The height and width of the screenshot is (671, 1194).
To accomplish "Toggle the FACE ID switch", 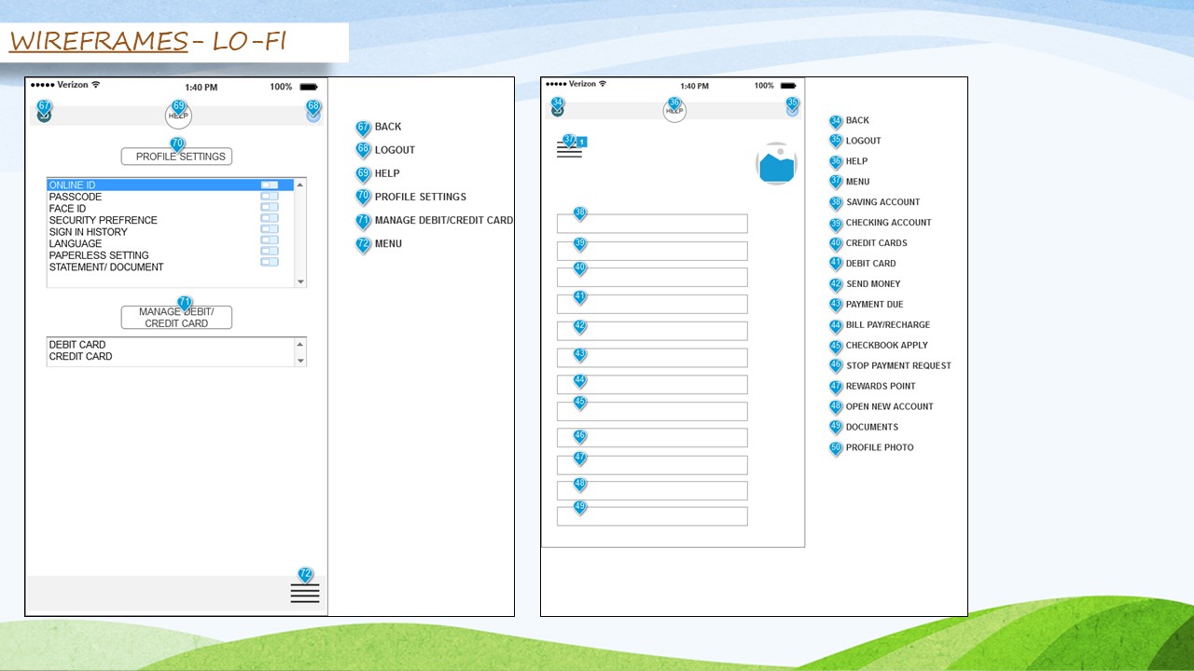I will pos(269,208).
